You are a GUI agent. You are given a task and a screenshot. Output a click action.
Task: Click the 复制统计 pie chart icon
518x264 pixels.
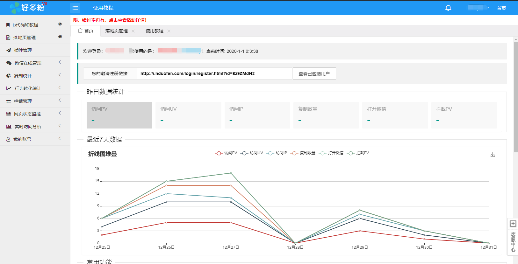point(9,76)
